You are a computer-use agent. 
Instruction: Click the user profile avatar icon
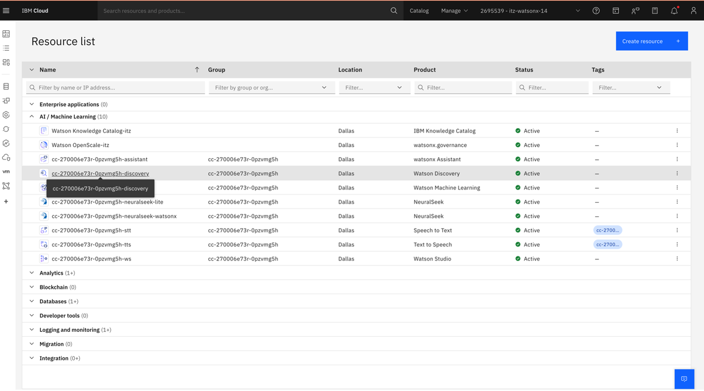click(x=693, y=10)
